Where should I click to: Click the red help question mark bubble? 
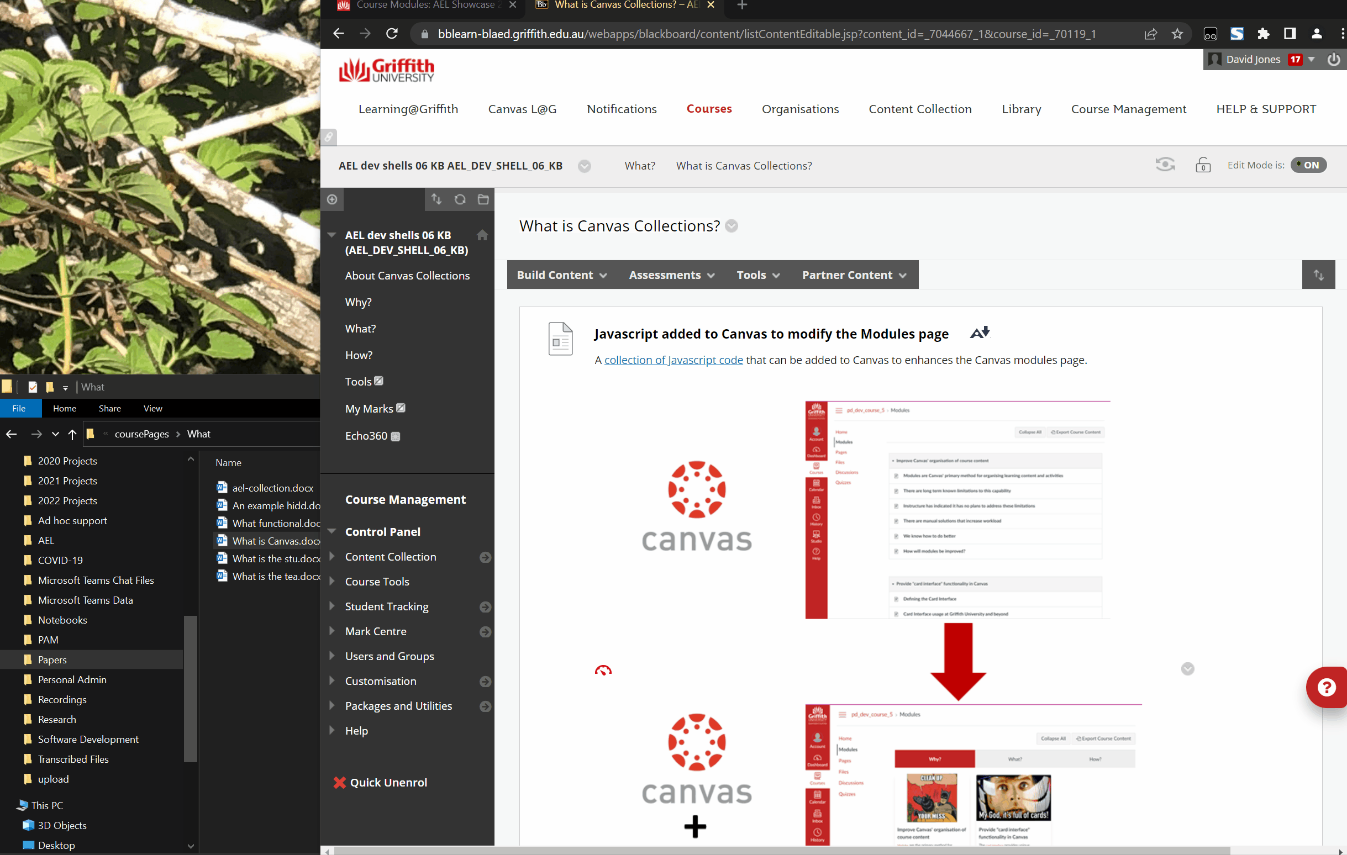pyautogui.click(x=1327, y=687)
